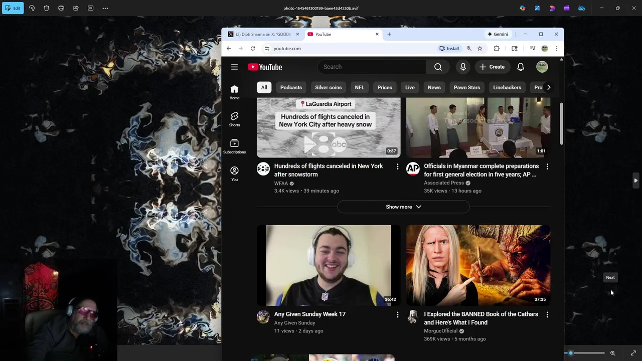Screen dimensions: 642x361
Task: Select the All filter chip
Action: click(x=264, y=87)
